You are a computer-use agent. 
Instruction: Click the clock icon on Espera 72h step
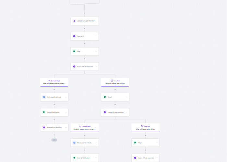[135, 158]
